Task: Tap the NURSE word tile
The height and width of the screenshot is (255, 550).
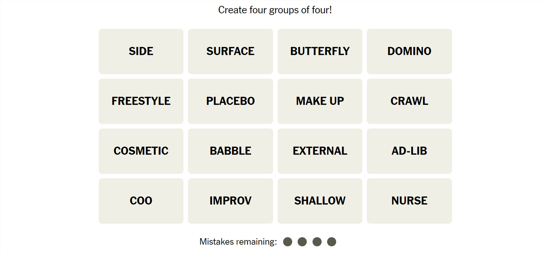Action: pyautogui.click(x=409, y=201)
